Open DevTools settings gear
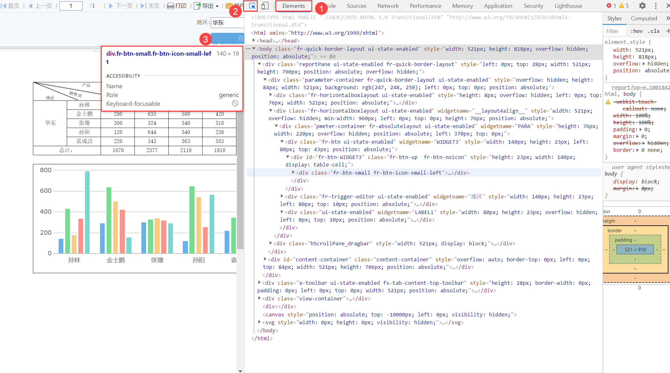Image resolution: width=670 pixels, height=373 pixels. click(642, 6)
